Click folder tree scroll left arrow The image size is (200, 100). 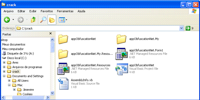click(3, 97)
